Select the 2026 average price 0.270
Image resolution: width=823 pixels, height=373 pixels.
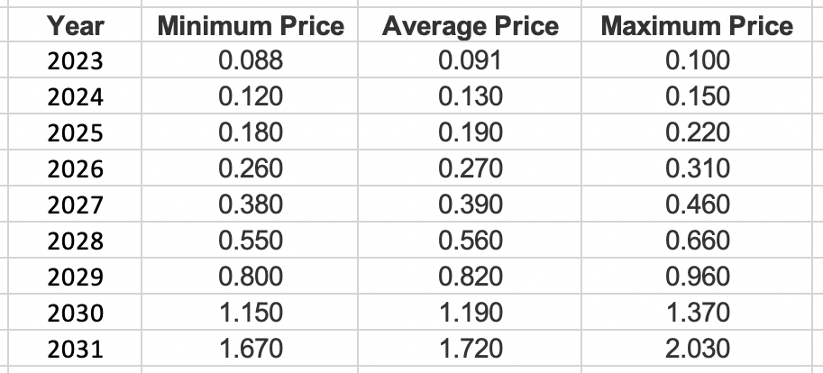coord(470,168)
